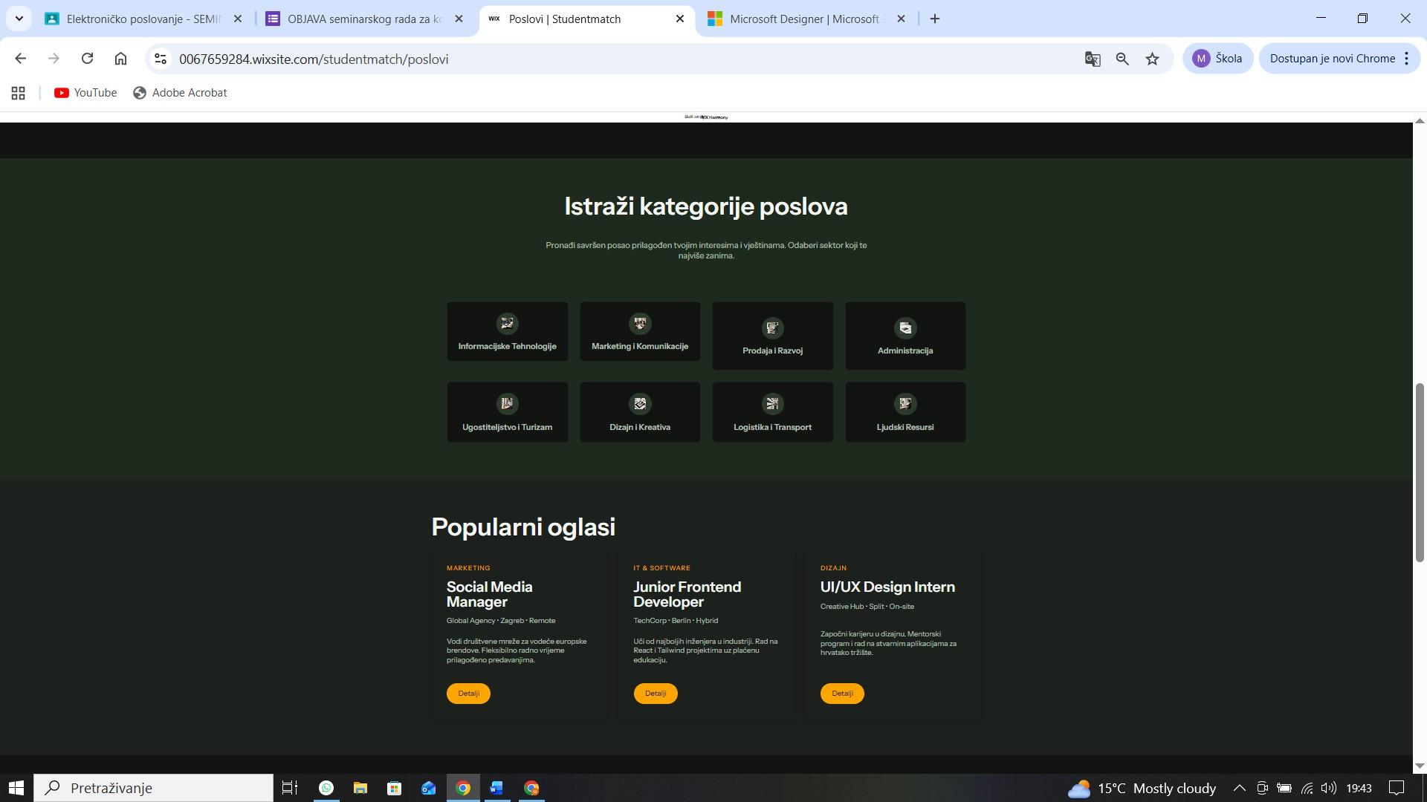The width and height of the screenshot is (1427, 802).
Task: Open the Dizajn i Kreativa category
Action: pyautogui.click(x=640, y=412)
